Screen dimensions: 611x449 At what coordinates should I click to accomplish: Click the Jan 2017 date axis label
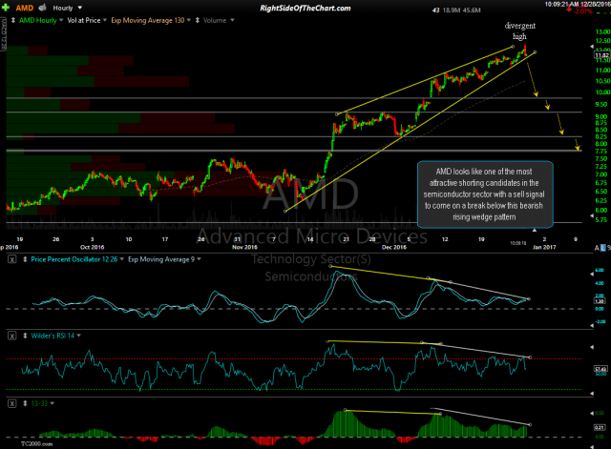pos(544,247)
